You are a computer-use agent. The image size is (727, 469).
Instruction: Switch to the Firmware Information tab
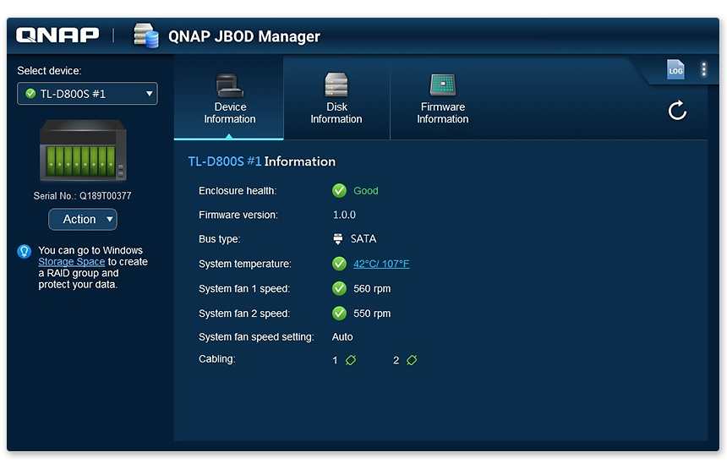coord(443,99)
